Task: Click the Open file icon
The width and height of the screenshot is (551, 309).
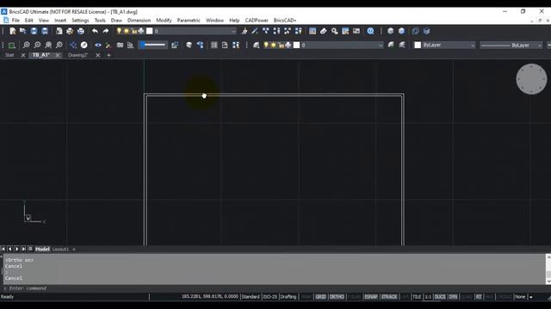Action: (23, 31)
